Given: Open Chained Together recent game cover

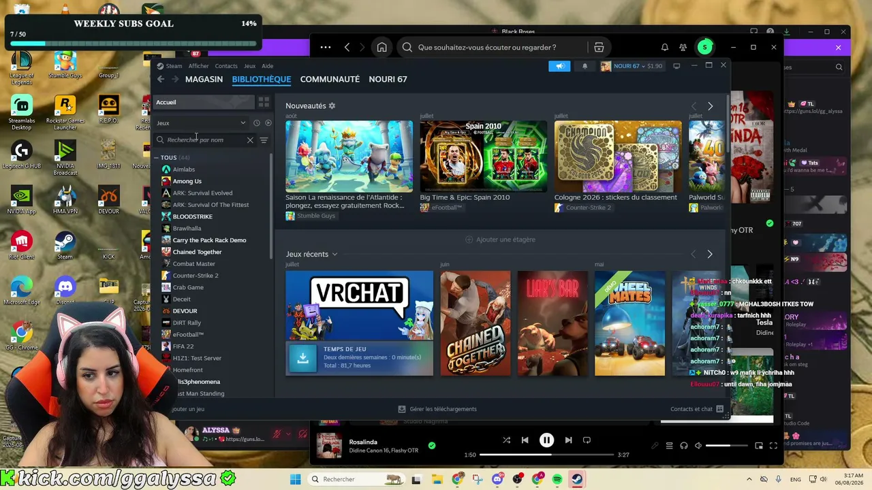Looking at the screenshot, I should coord(476,323).
